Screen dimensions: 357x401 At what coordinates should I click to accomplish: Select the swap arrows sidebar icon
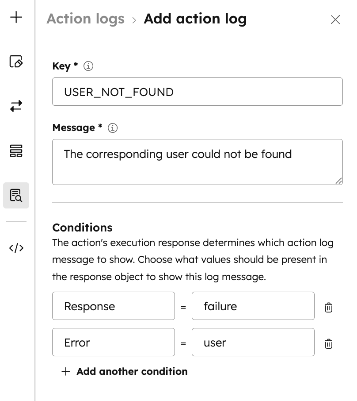(16, 106)
